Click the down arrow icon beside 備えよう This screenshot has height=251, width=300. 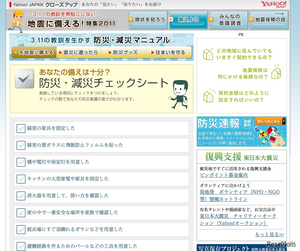tap(171, 19)
